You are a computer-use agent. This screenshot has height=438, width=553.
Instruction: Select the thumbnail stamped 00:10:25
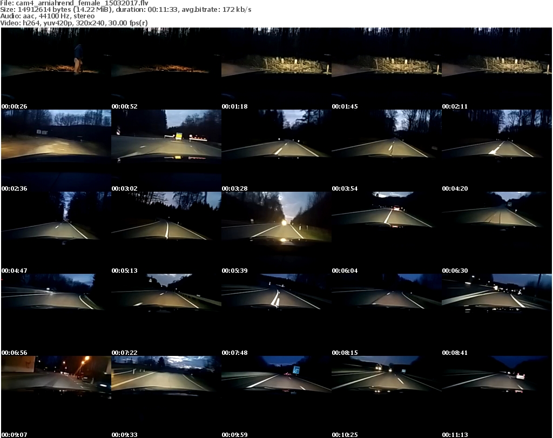click(x=387, y=397)
